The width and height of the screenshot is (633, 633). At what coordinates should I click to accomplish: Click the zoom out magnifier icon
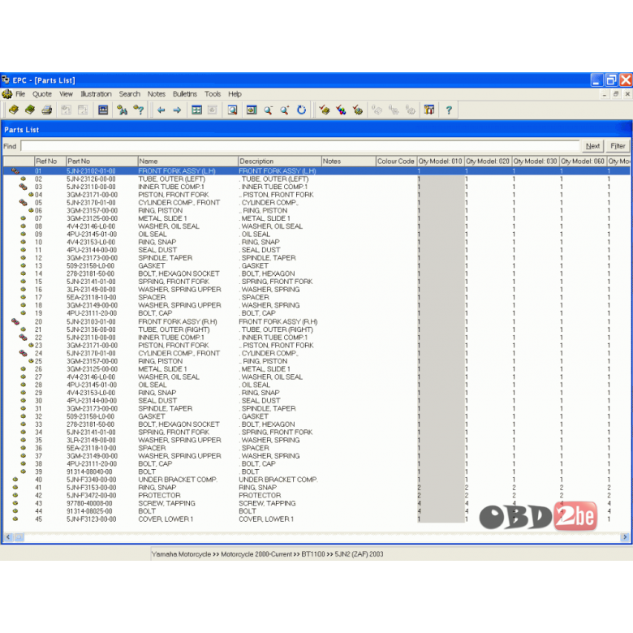(x=268, y=110)
